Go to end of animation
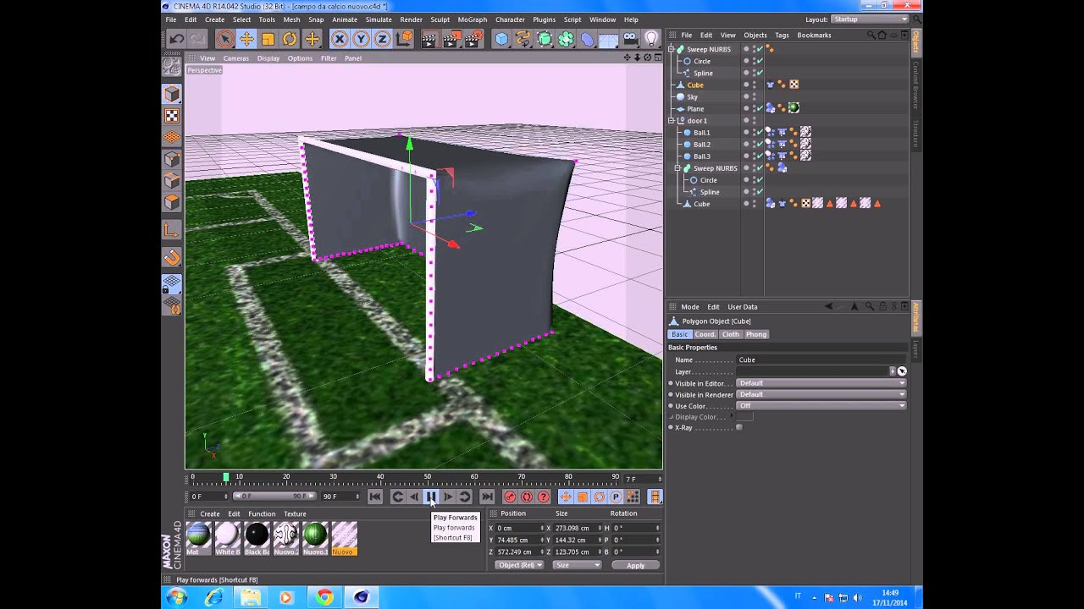The height and width of the screenshot is (609, 1084). [487, 497]
